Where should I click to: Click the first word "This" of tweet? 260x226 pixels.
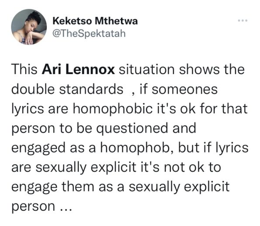click(24, 69)
